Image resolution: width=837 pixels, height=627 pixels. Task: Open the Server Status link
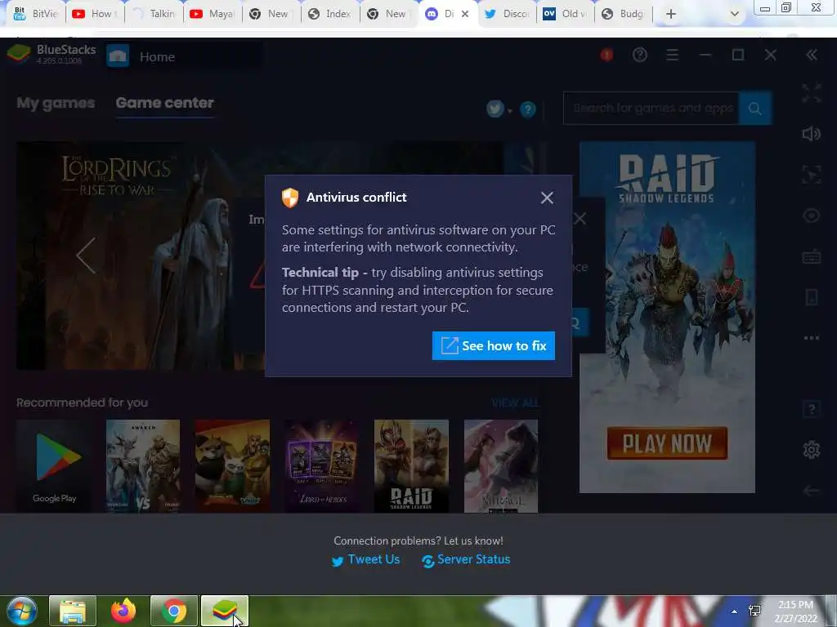pos(465,560)
